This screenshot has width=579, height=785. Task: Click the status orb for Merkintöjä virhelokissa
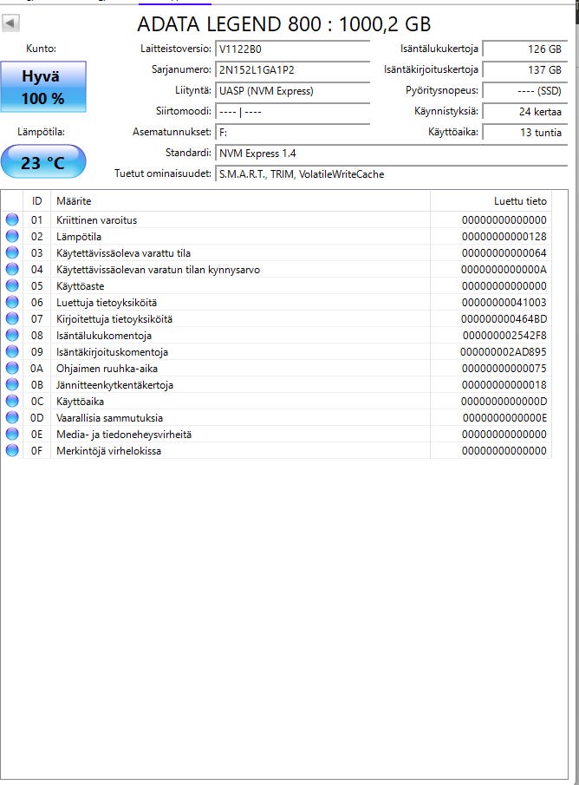click(12, 450)
